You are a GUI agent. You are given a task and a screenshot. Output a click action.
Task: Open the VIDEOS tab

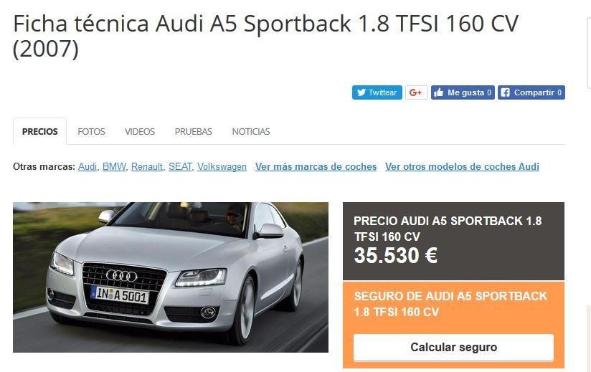[140, 131]
